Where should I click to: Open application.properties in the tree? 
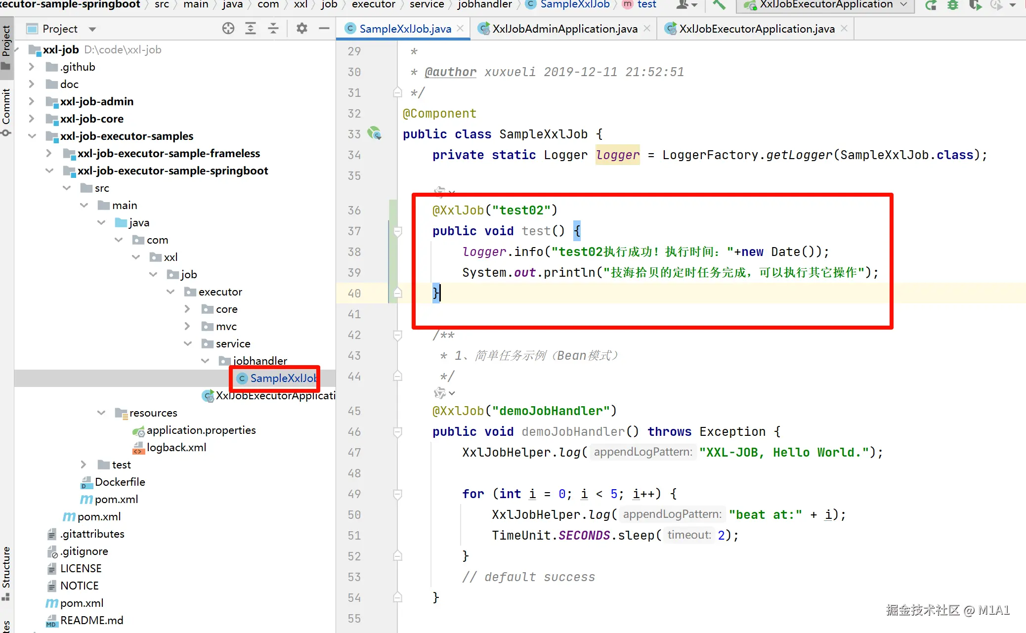[x=201, y=430]
